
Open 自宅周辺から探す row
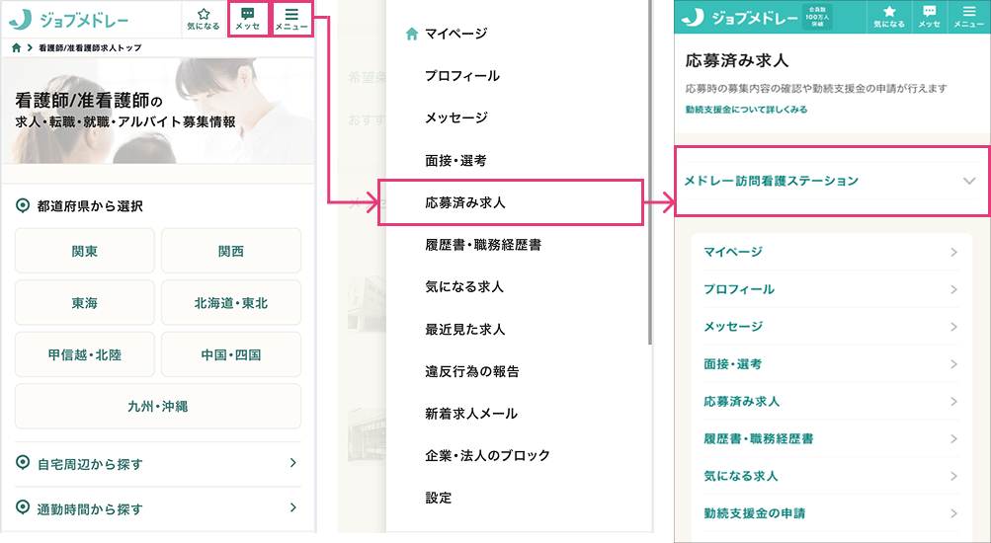coord(158,463)
